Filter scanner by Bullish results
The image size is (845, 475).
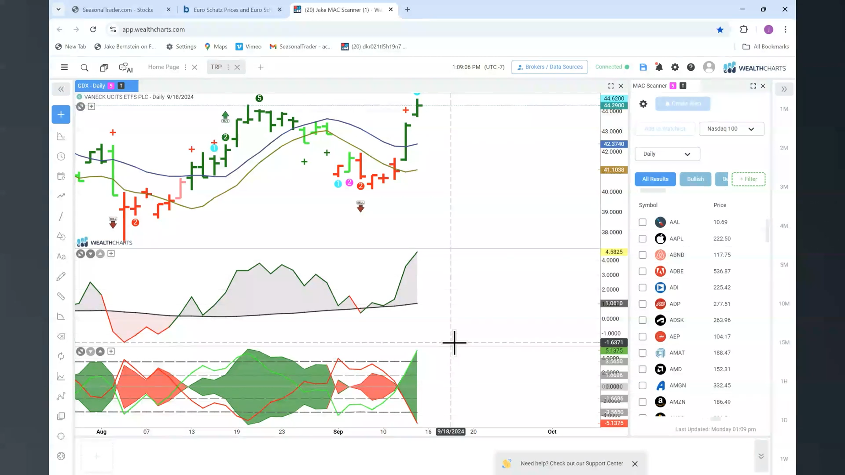coord(695,179)
